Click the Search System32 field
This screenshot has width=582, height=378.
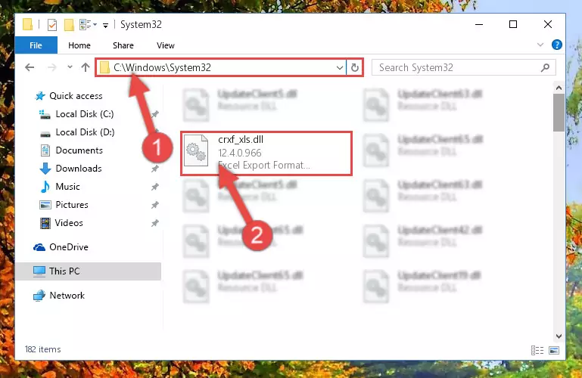[x=463, y=67]
